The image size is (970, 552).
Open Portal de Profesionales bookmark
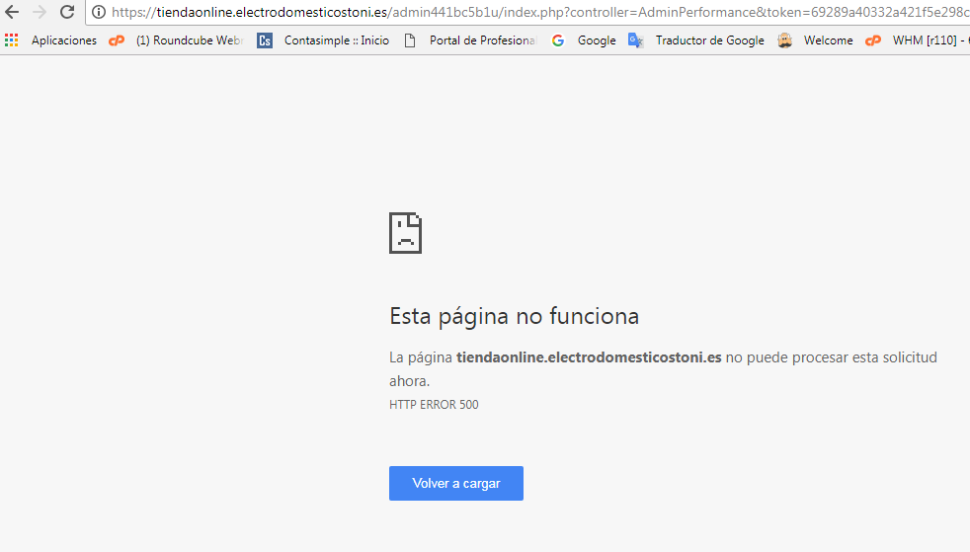point(483,40)
